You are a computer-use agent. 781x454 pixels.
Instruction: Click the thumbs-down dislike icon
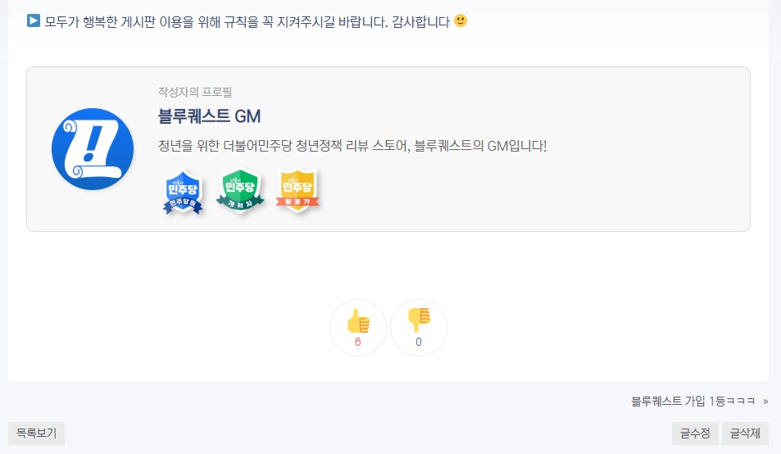(x=419, y=320)
